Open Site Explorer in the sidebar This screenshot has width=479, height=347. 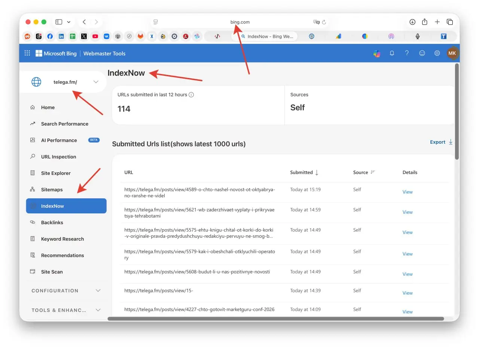[66, 173]
